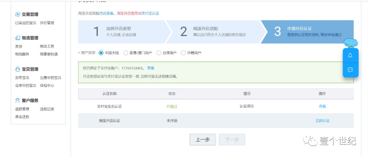This screenshot has width=368, height=157.
Task: Click the 已通过 status text
Action: pos(172,106)
